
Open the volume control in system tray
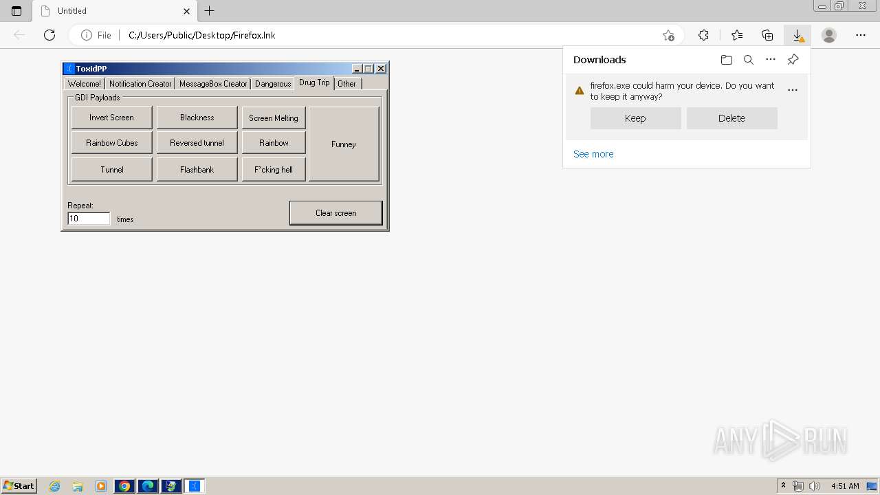(x=814, y=486)
